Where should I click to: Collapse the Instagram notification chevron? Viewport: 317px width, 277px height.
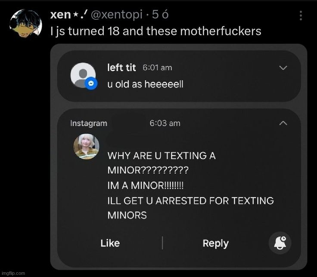(x=283, y=123)
